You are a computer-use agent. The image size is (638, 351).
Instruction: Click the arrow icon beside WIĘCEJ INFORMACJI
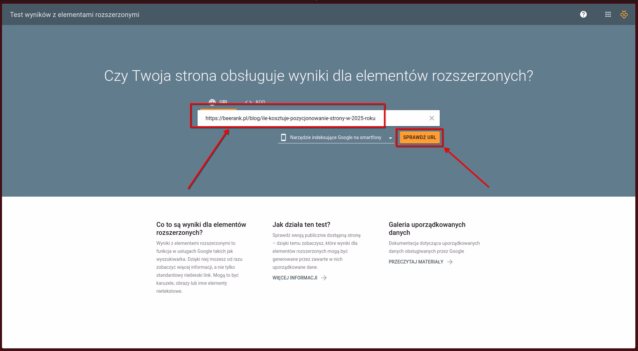tap(324, 278)
